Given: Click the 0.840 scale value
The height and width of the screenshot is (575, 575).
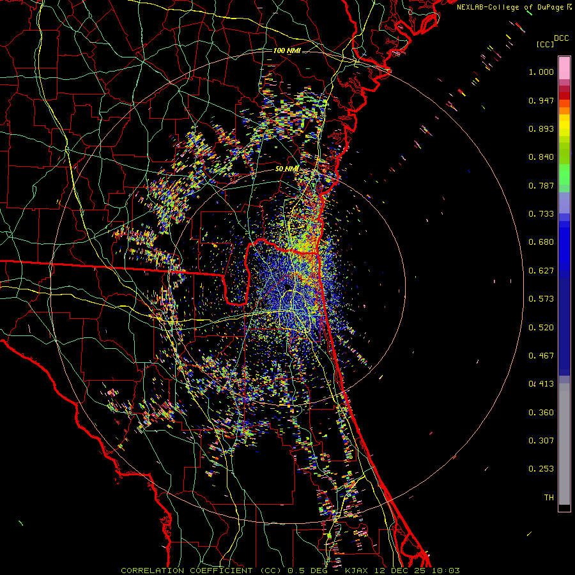Looking at the screenshot, I should (x=541, y=157).
